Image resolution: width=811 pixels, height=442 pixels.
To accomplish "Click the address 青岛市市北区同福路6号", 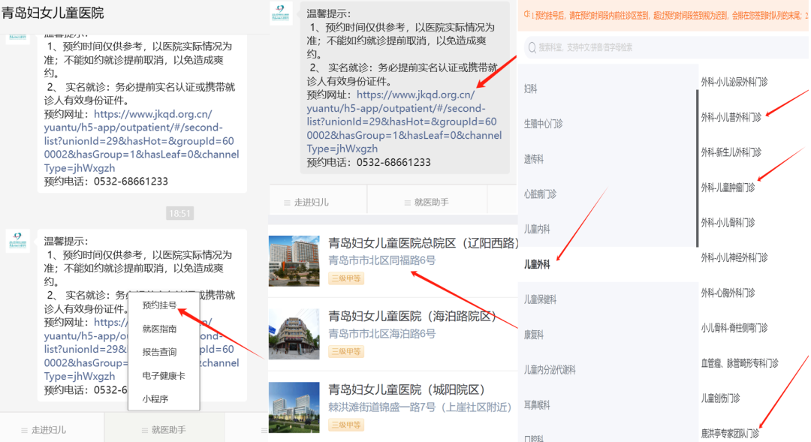I will coord(381,260).
